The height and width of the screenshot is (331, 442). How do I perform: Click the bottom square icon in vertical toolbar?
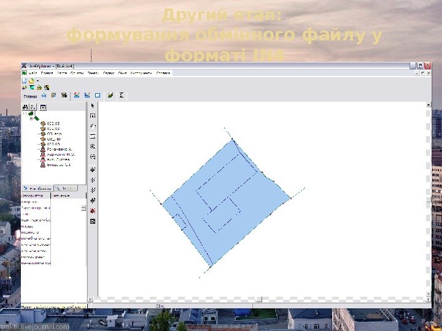tap(93, 221)
